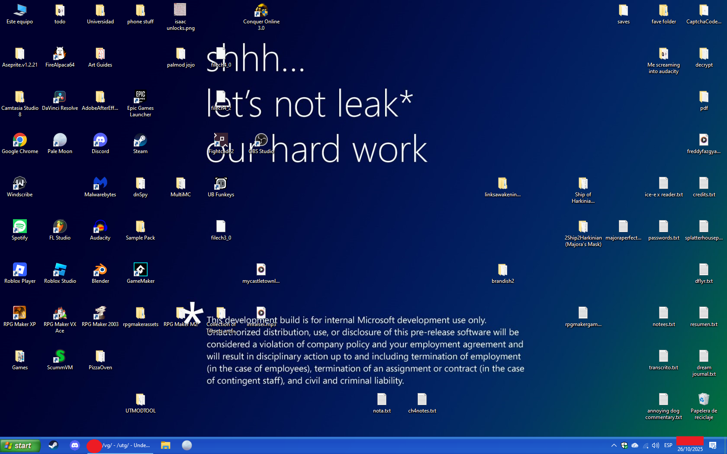Select the DaVinci Resolve shortcut
727x454 pixels.
[60, 100]
